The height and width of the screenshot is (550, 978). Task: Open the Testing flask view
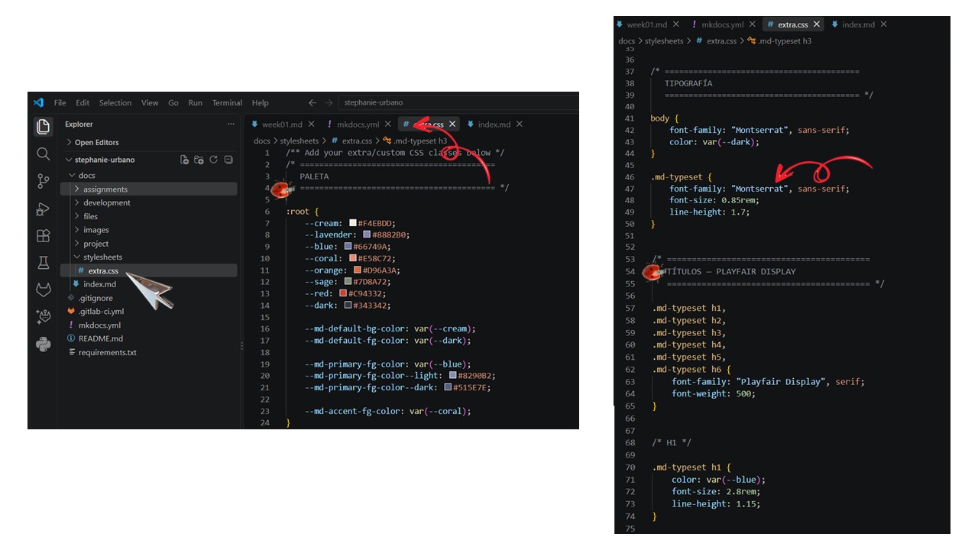(44, 263)
